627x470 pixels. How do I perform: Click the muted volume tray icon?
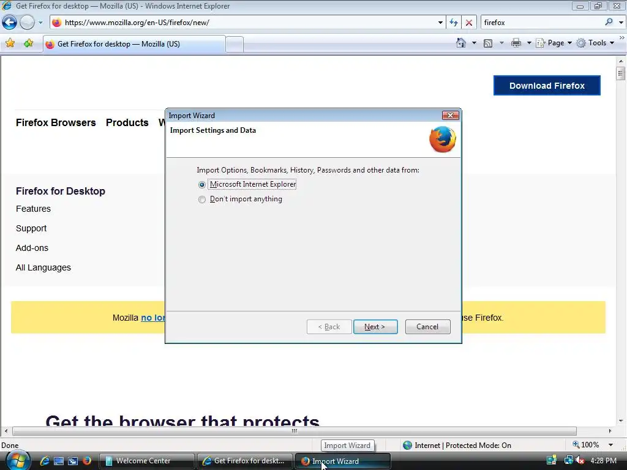coord(579,460)
